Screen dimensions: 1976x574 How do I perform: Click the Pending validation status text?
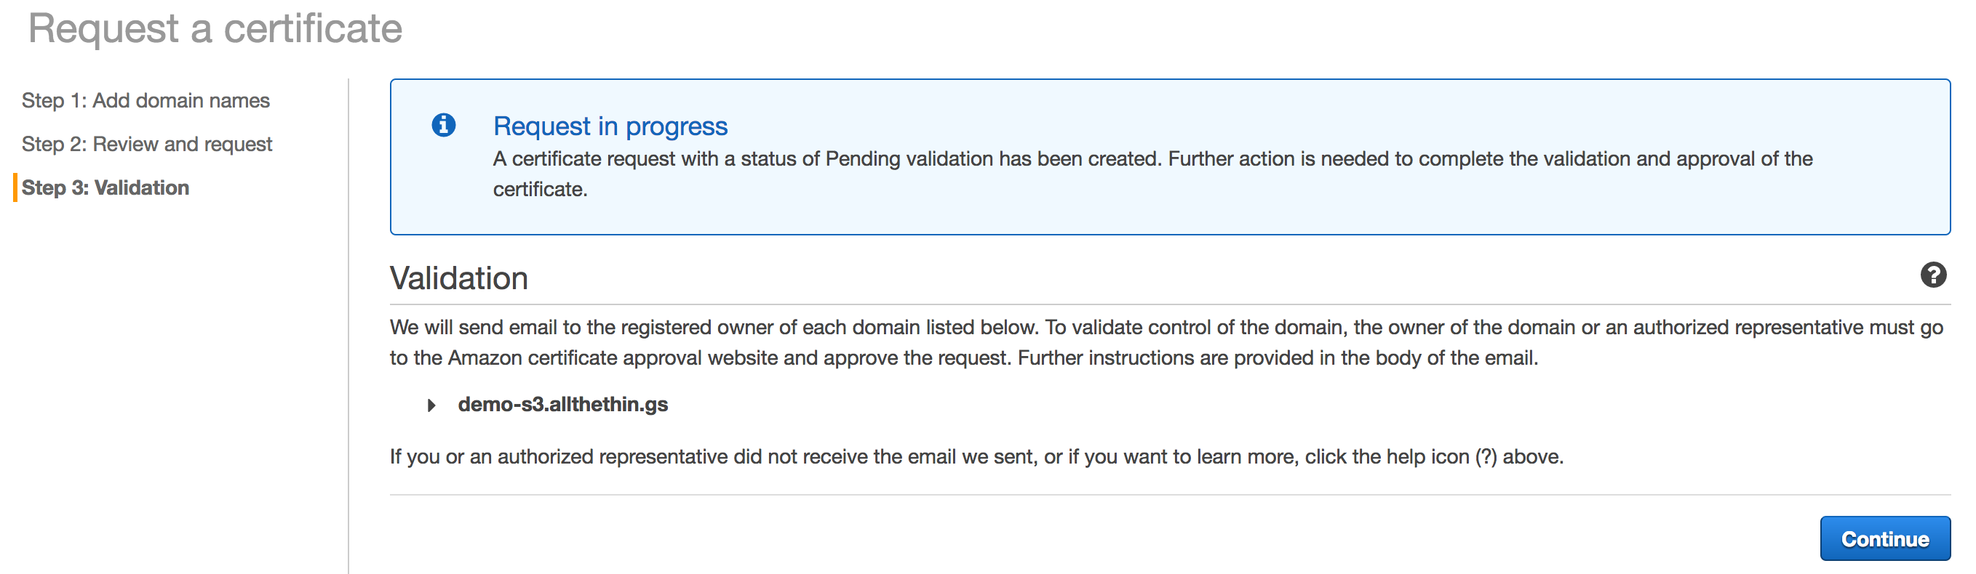(907, 158)
